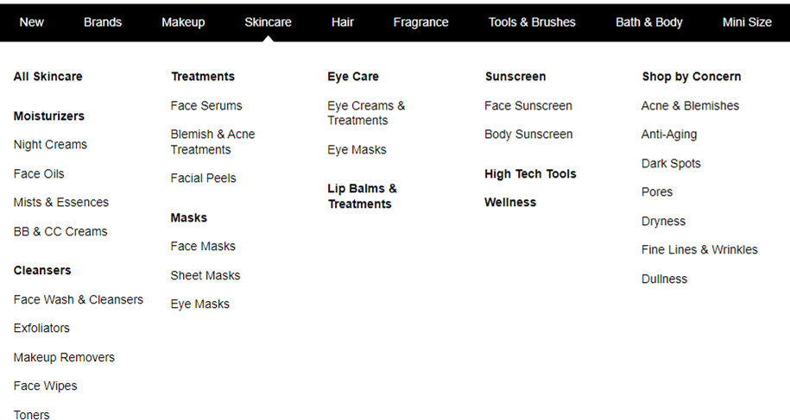
Task: Select Night Creams under Moisturizers
Action: click(x=50, y=145)
